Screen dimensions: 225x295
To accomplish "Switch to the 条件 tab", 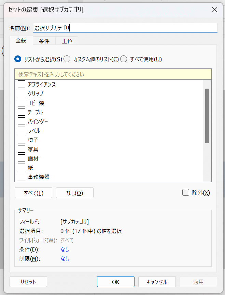I will tap(44, 41).
